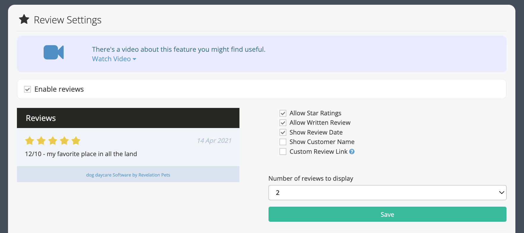Check the Custom Review Link box
Screen dimensions: 524x233
coord(283,152)
